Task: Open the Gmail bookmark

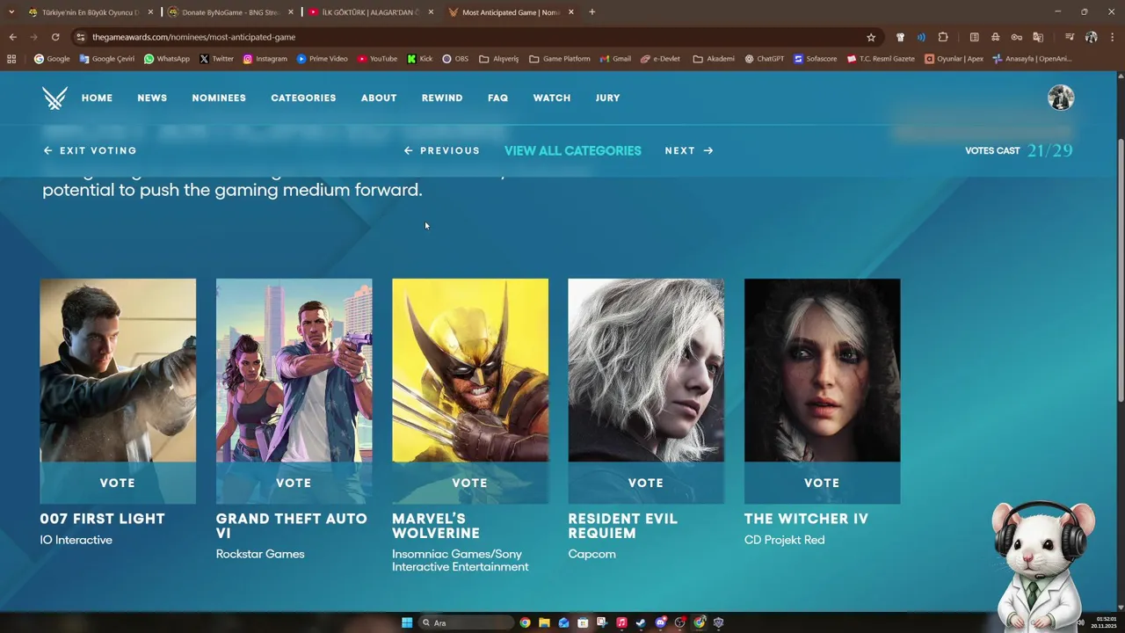Action: pyautogui.click(x=615, y=59)
